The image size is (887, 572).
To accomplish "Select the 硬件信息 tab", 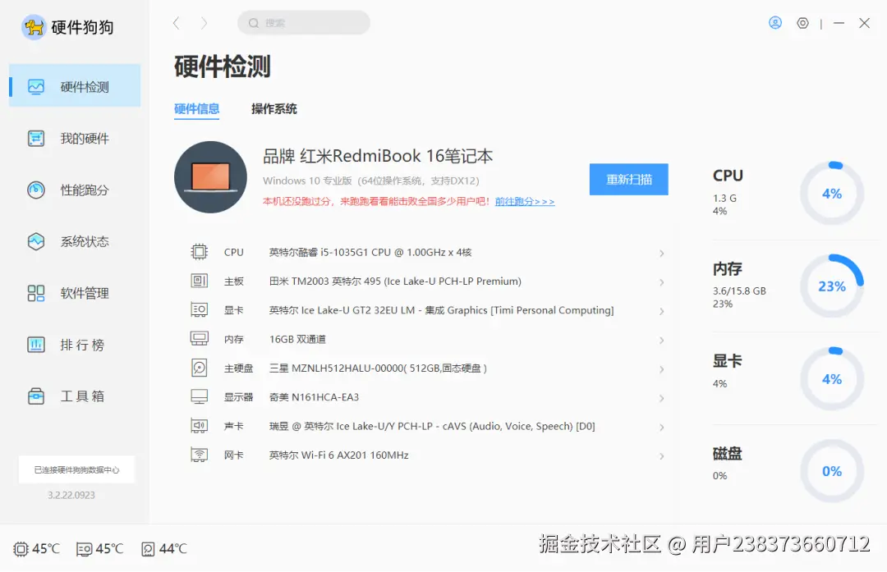I will [x=197, y=108].
